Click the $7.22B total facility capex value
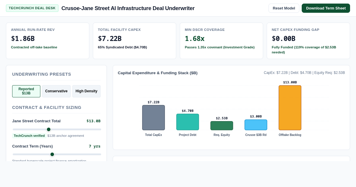356x187 pixels. [110, 39]
